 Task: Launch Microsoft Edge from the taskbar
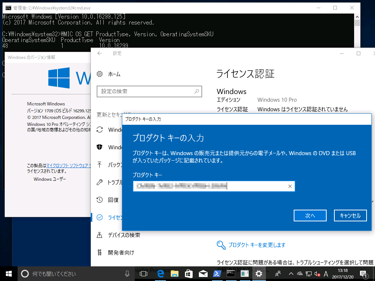[x=160, y=273]
